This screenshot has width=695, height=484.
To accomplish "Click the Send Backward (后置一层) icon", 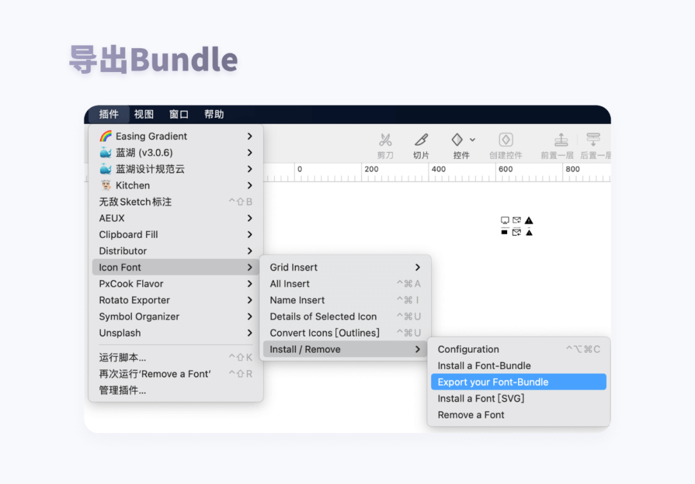I will point(593,140).
